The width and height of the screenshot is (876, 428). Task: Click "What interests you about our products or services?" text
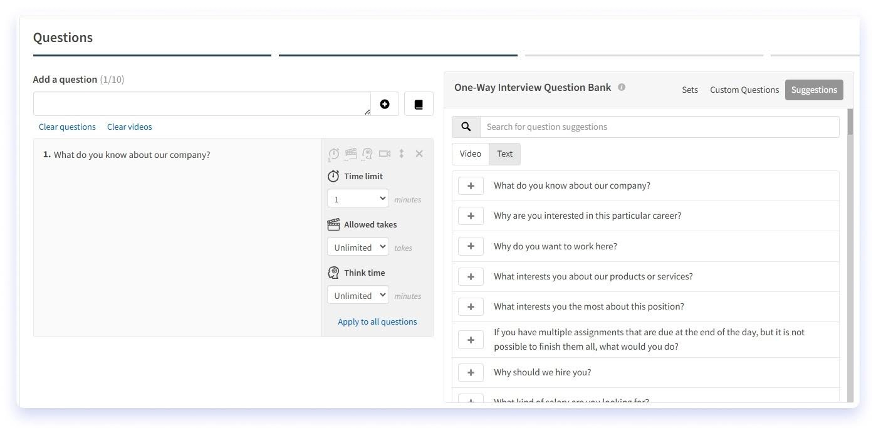coord(593,276)
